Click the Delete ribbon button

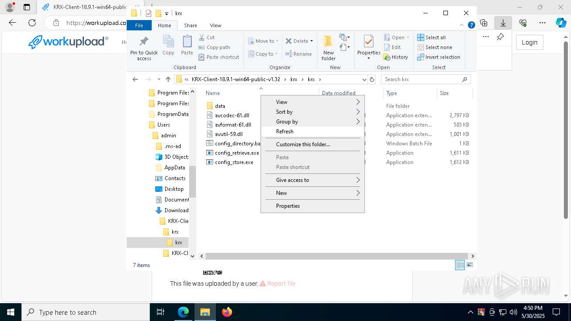pyautogui.click(x=299, y=41)
